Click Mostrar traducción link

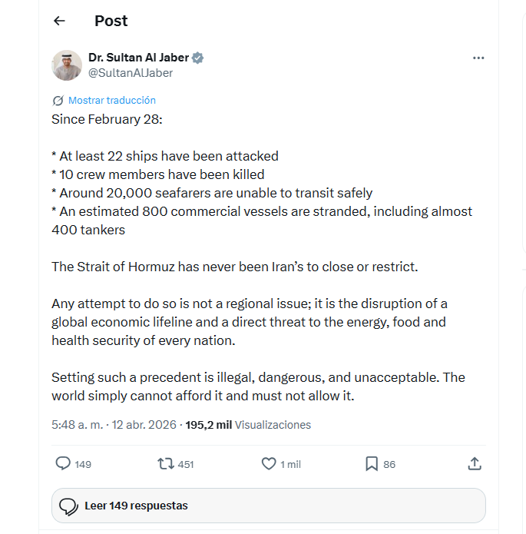pos(112,101)
